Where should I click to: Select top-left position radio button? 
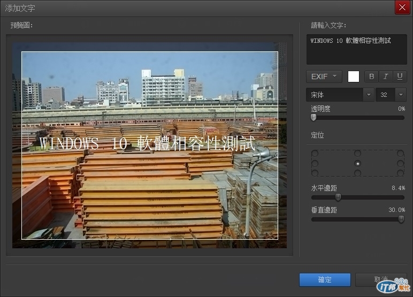pos(315,153)
